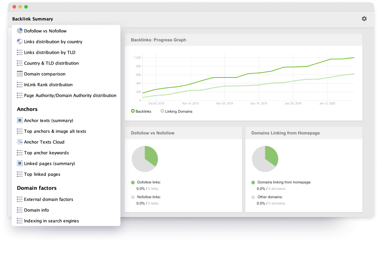Click the list icon beside External domain factors
378x254 pixels.
(x=20, y=199)
